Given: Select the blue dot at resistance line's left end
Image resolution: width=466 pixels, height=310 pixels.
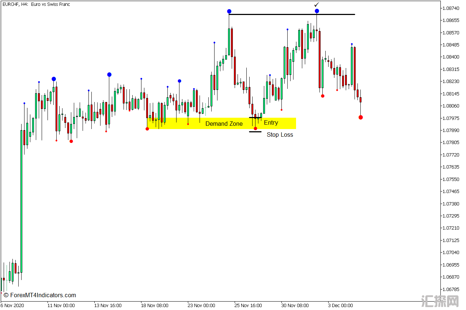Looking at the screenshot, I should (x=229, y=11).
